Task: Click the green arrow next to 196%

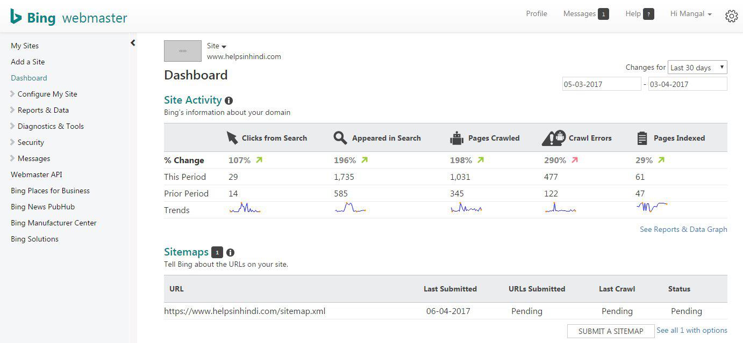Action: 365,160
